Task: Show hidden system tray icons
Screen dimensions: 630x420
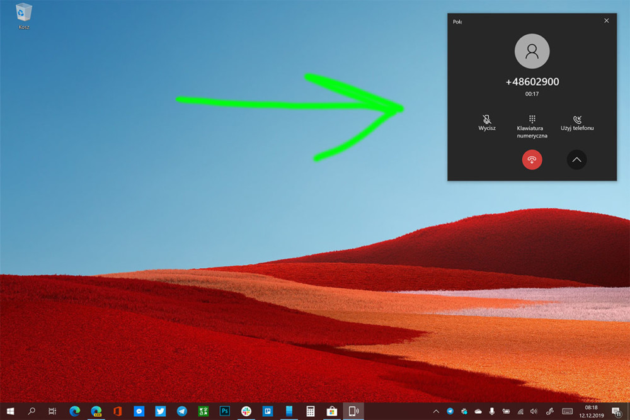Action: coord(436,411)
